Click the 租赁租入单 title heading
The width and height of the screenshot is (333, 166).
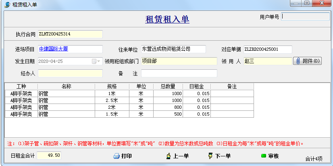click(x=167, y=19)
